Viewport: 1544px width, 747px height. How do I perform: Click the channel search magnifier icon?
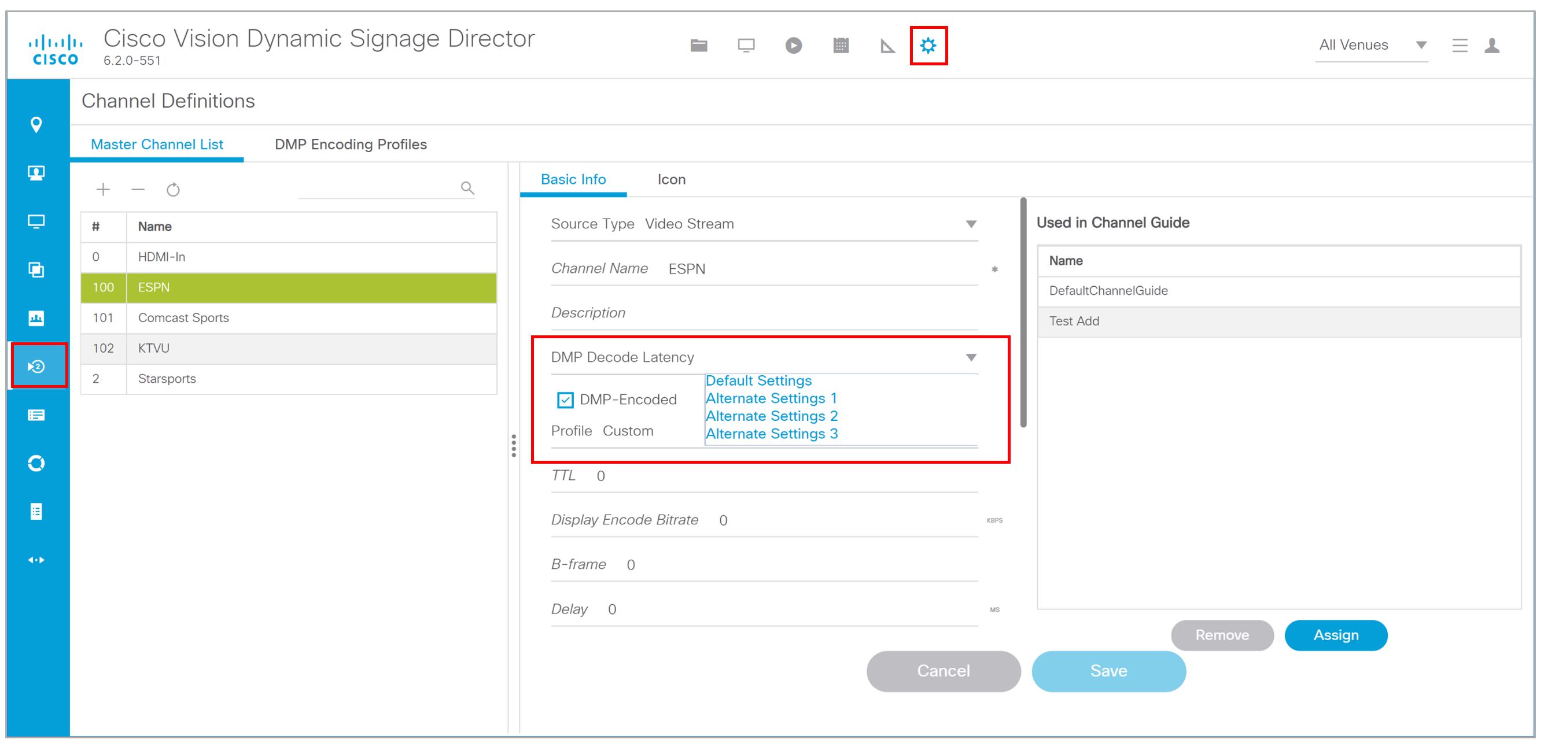pos(467,188)
